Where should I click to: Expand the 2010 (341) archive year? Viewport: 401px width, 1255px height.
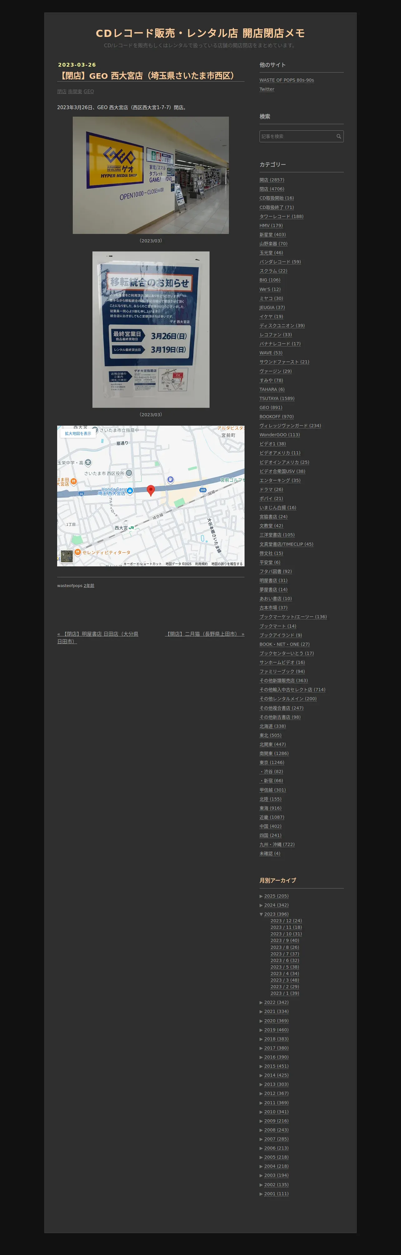tap(261, 1112)
